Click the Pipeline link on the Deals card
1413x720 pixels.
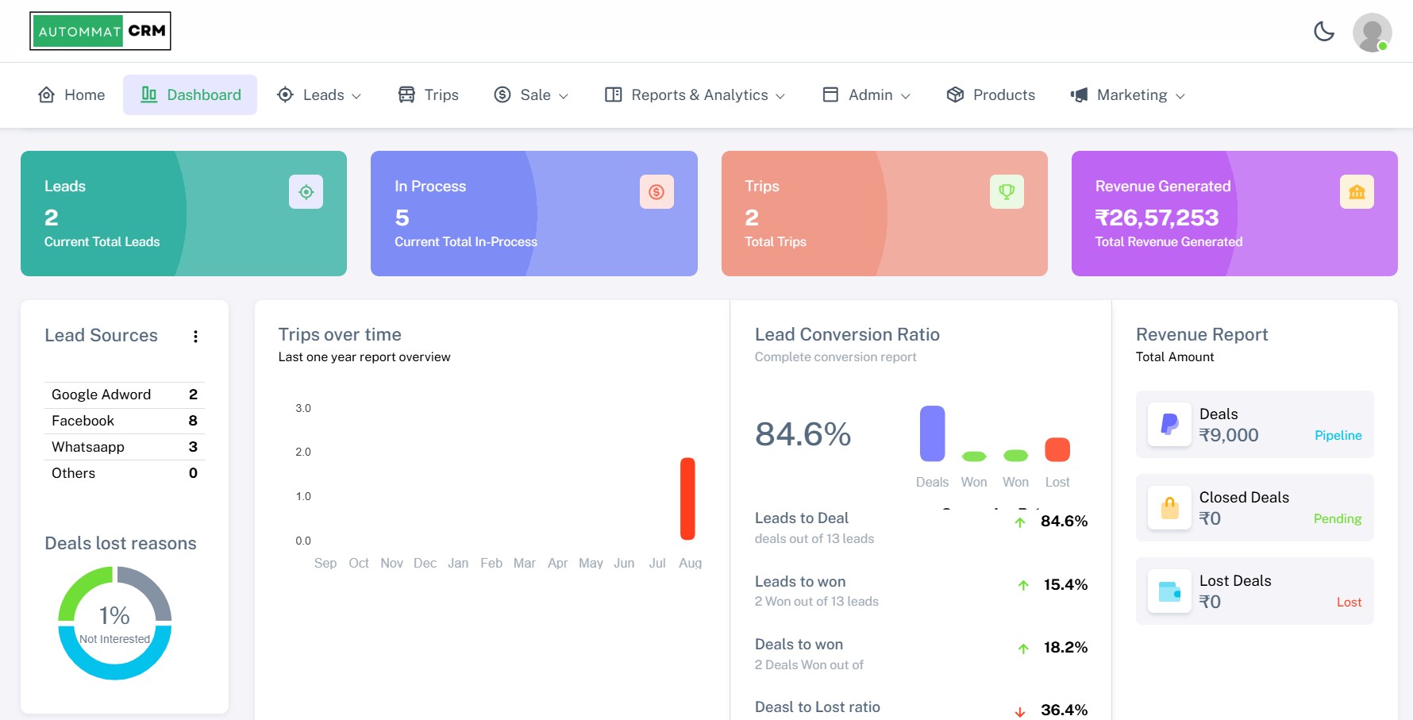tap(1338, 435)
